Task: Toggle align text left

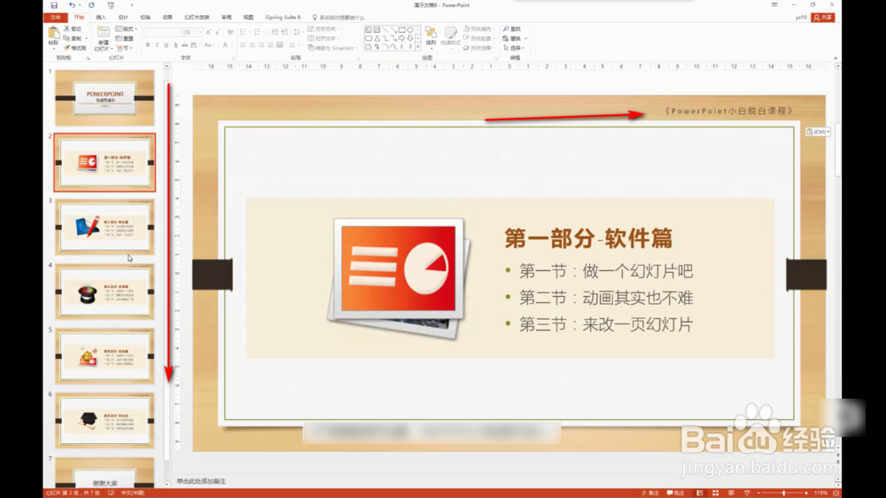Action: (x=243, y=45)
